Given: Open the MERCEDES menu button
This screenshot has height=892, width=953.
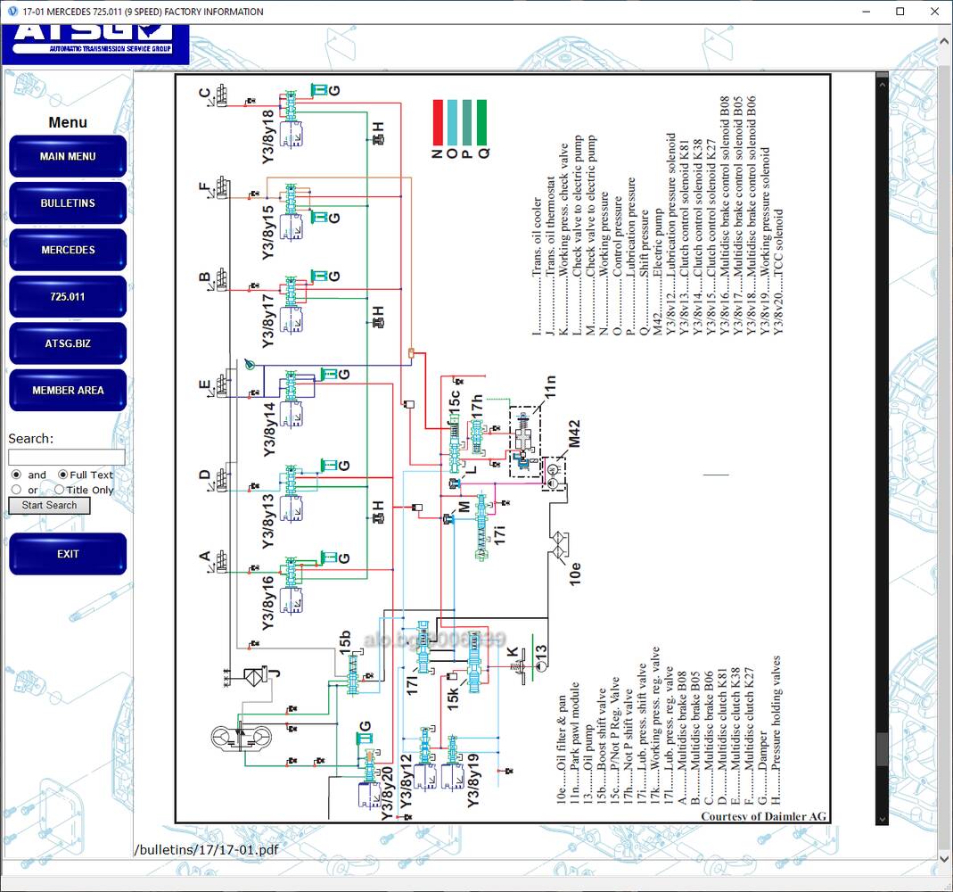Looking at the screenshot, I should tap(68, 250).
